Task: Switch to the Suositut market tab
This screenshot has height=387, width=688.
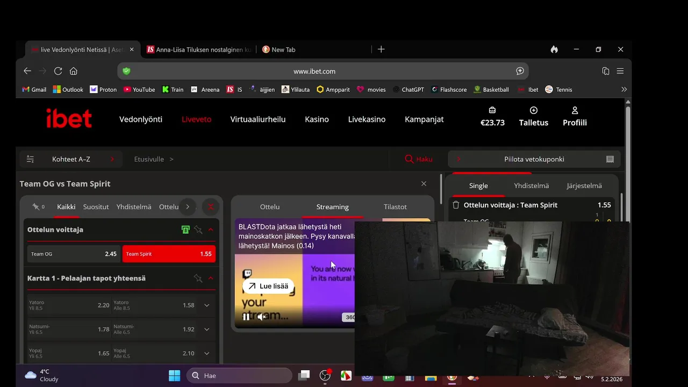Action: coord(96,207)
